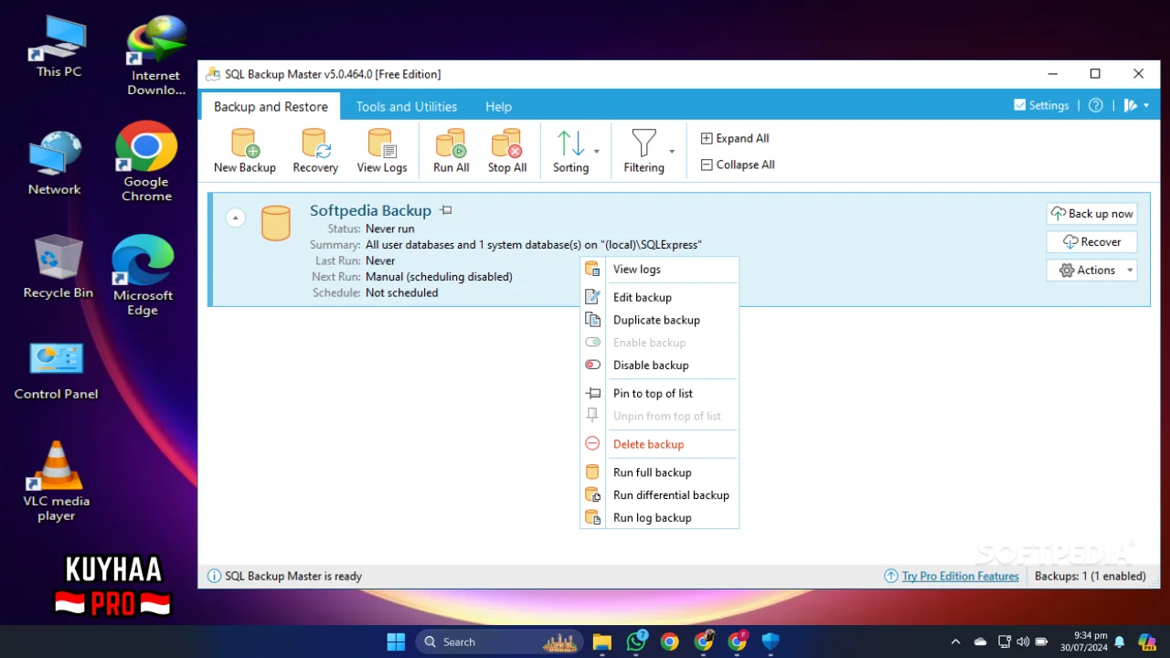Image resolution: width=1170 pixels, height=658 pixels.
Task: Open Windows Security shield in taskbar
Action: click(x=771, y=642)
